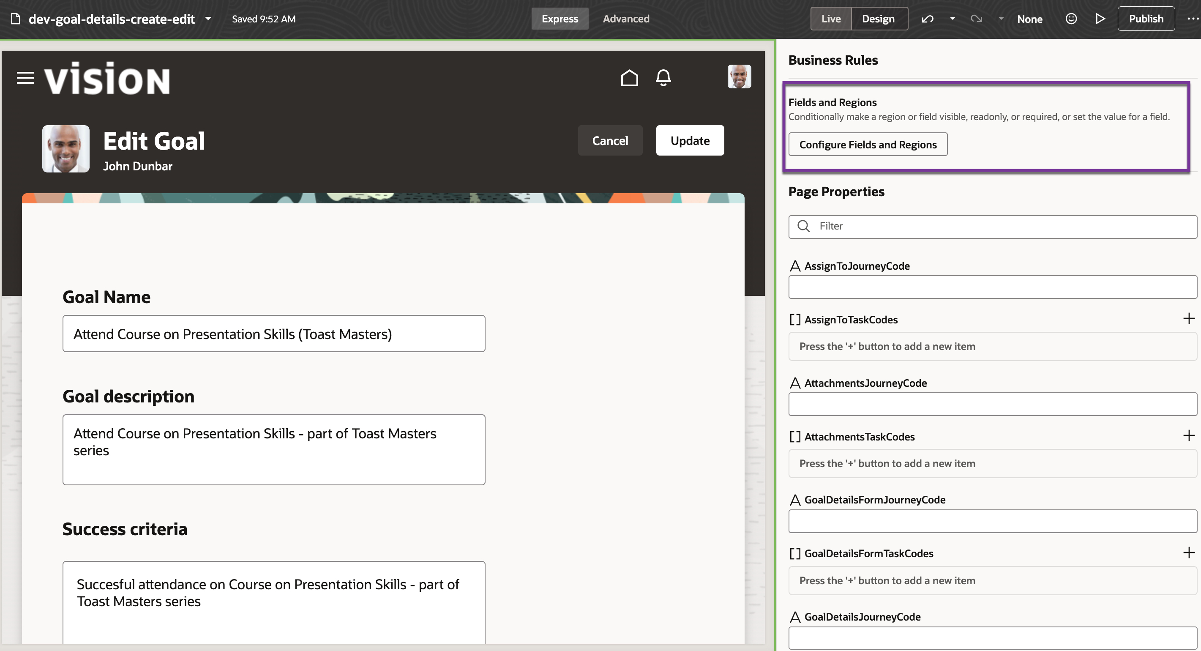The image size is (1201, 651).
Task: Click the redo arrow icon
Action: (x=976, y=19)
